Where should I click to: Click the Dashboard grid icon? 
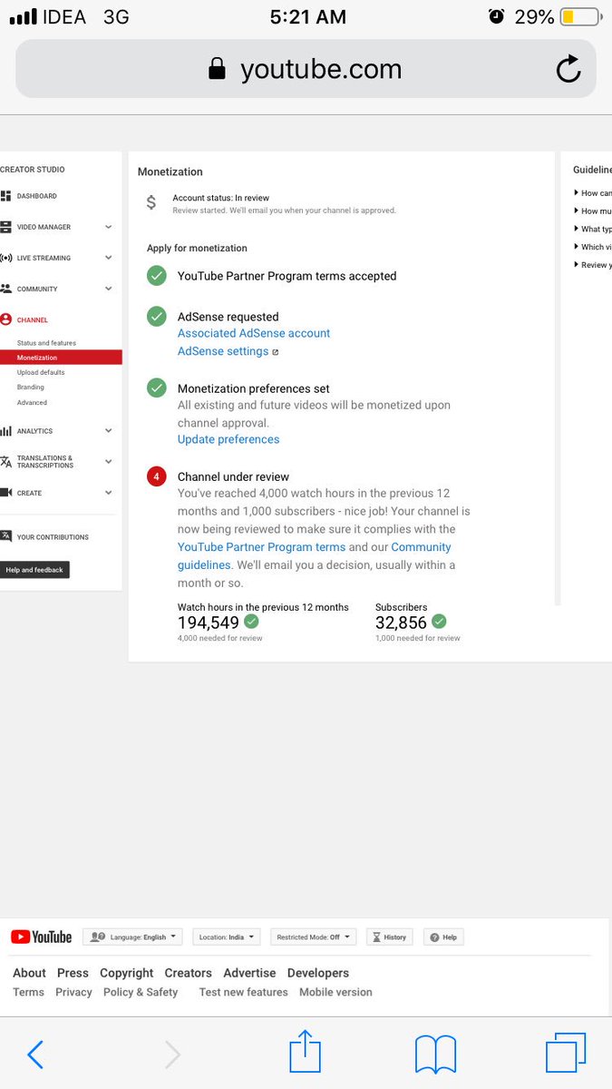pos(5,196)
